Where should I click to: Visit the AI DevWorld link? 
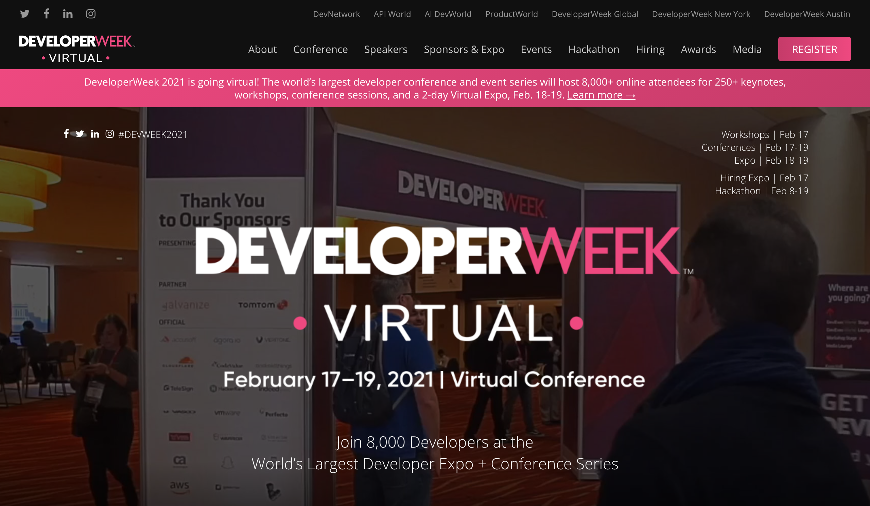click(x=448, y=14)
